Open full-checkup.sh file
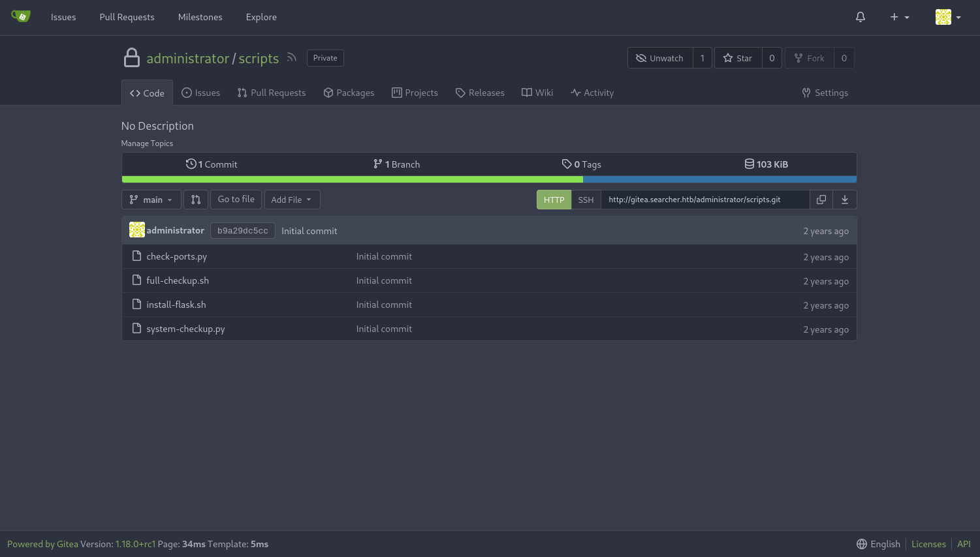The height and width of the screenshot is (557, 980). 178,280
